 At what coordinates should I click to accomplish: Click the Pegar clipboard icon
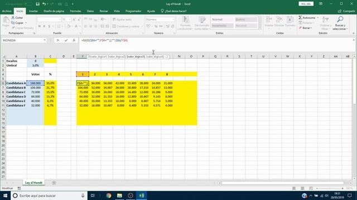[6, 21]
